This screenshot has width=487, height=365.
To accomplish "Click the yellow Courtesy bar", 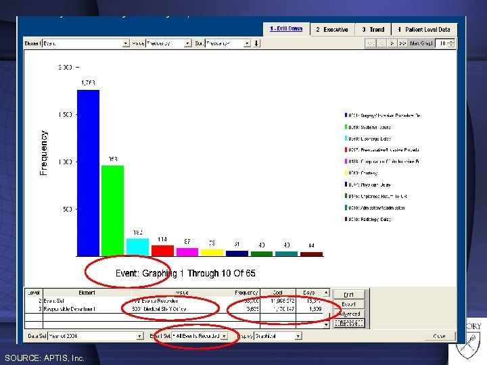I will [x=212, y=253].
